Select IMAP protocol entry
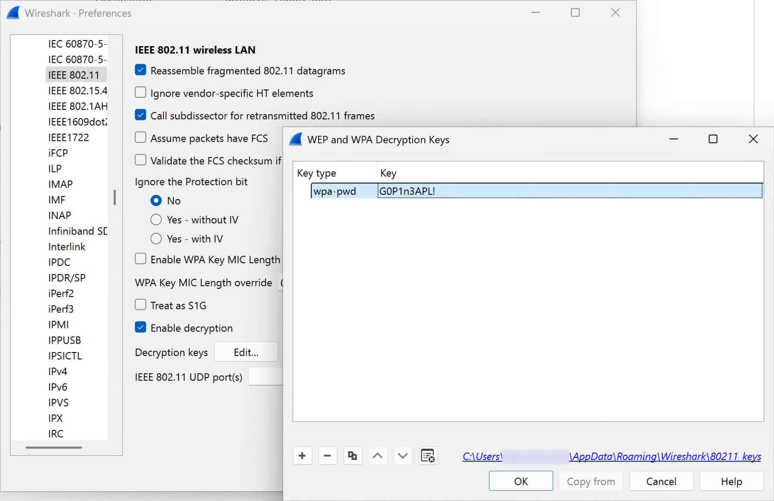The height and width of the screenshot is (501, 774). point(61,184)
